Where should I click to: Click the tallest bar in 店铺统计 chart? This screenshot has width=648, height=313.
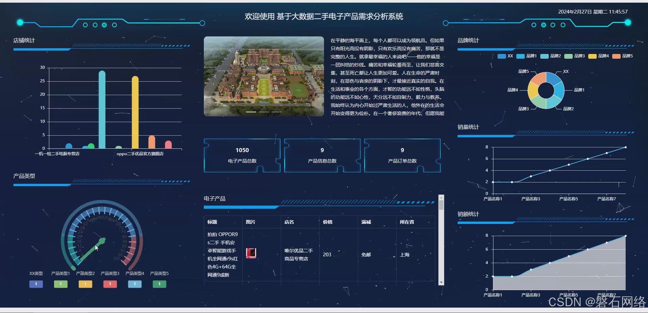click(x=102, y=108)
